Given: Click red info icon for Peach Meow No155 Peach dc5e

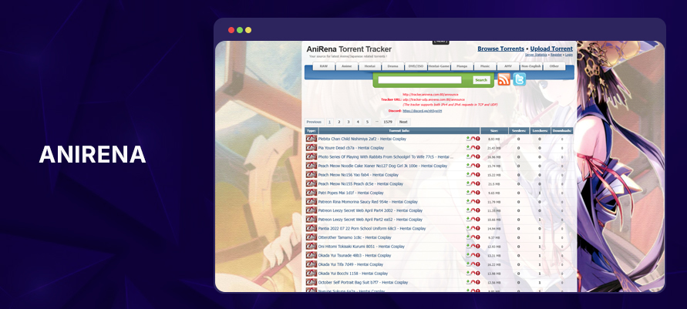Looking at the screenshot, I should tap(477, 184).
